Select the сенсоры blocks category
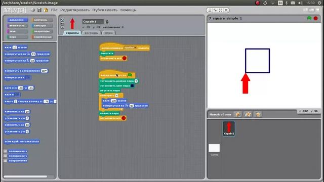The height and width of the screenshot is (182, 324). (42, 26)
